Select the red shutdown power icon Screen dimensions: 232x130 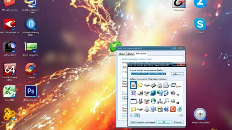[173, 109]
